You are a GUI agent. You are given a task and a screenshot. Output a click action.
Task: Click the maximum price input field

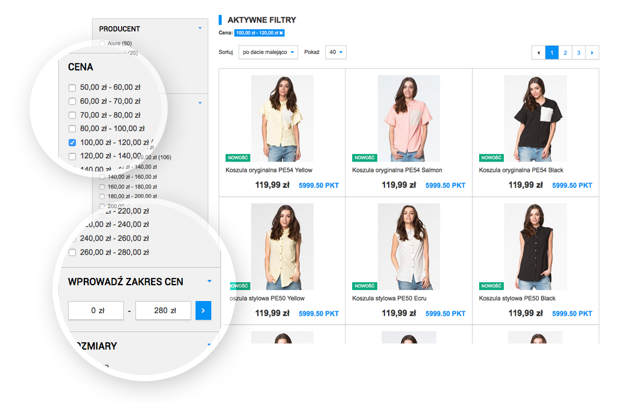coord(163,311)
